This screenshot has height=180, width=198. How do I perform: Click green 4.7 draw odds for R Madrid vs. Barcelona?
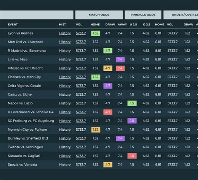coord(108,51)
